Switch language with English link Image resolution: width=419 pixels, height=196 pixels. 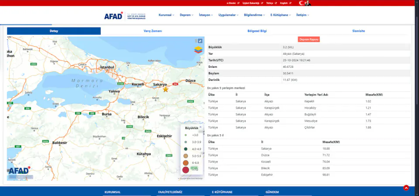tap(284, 3)
